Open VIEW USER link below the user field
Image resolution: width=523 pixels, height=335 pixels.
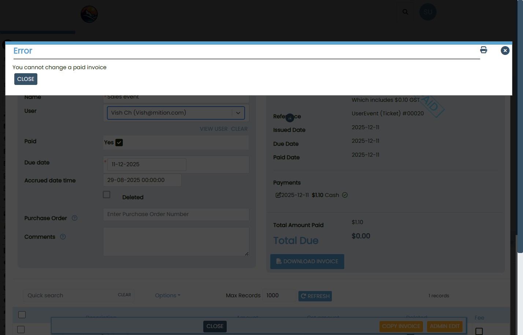(x=214, y=129)
